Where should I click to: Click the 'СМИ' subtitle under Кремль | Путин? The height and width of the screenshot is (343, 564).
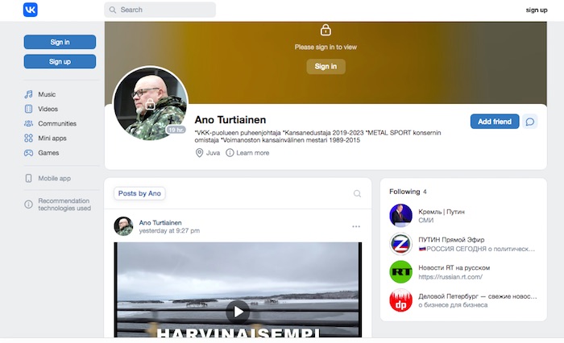426,221
